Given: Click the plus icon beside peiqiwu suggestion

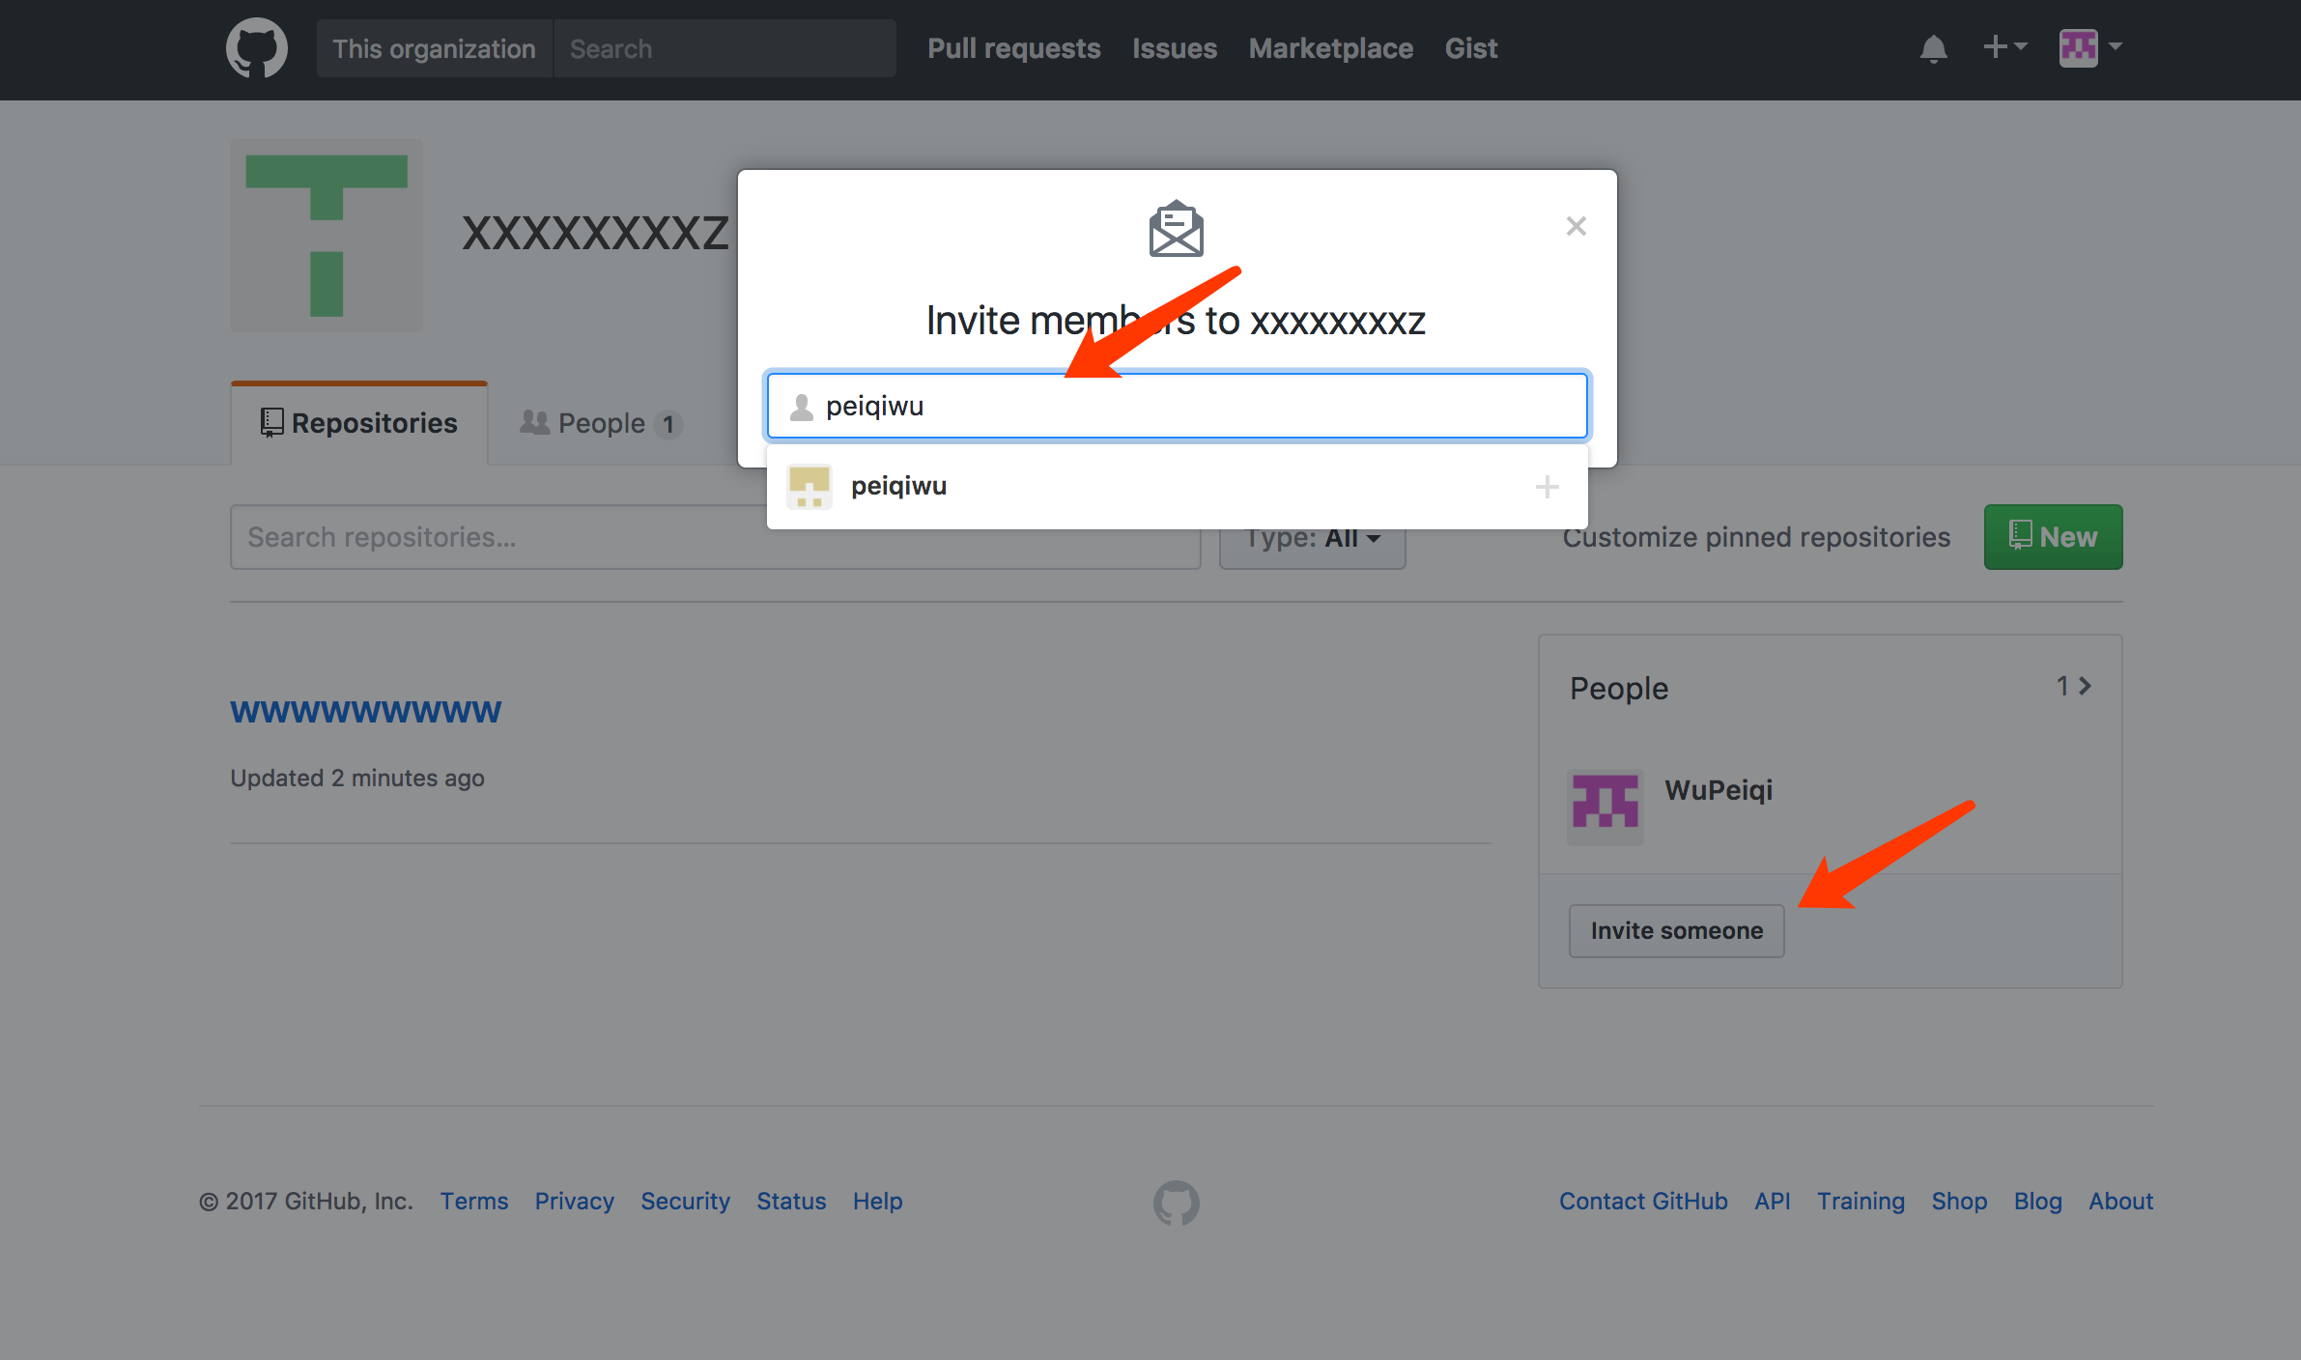Looking at the screenshot, I should [x=1547, y=487].
